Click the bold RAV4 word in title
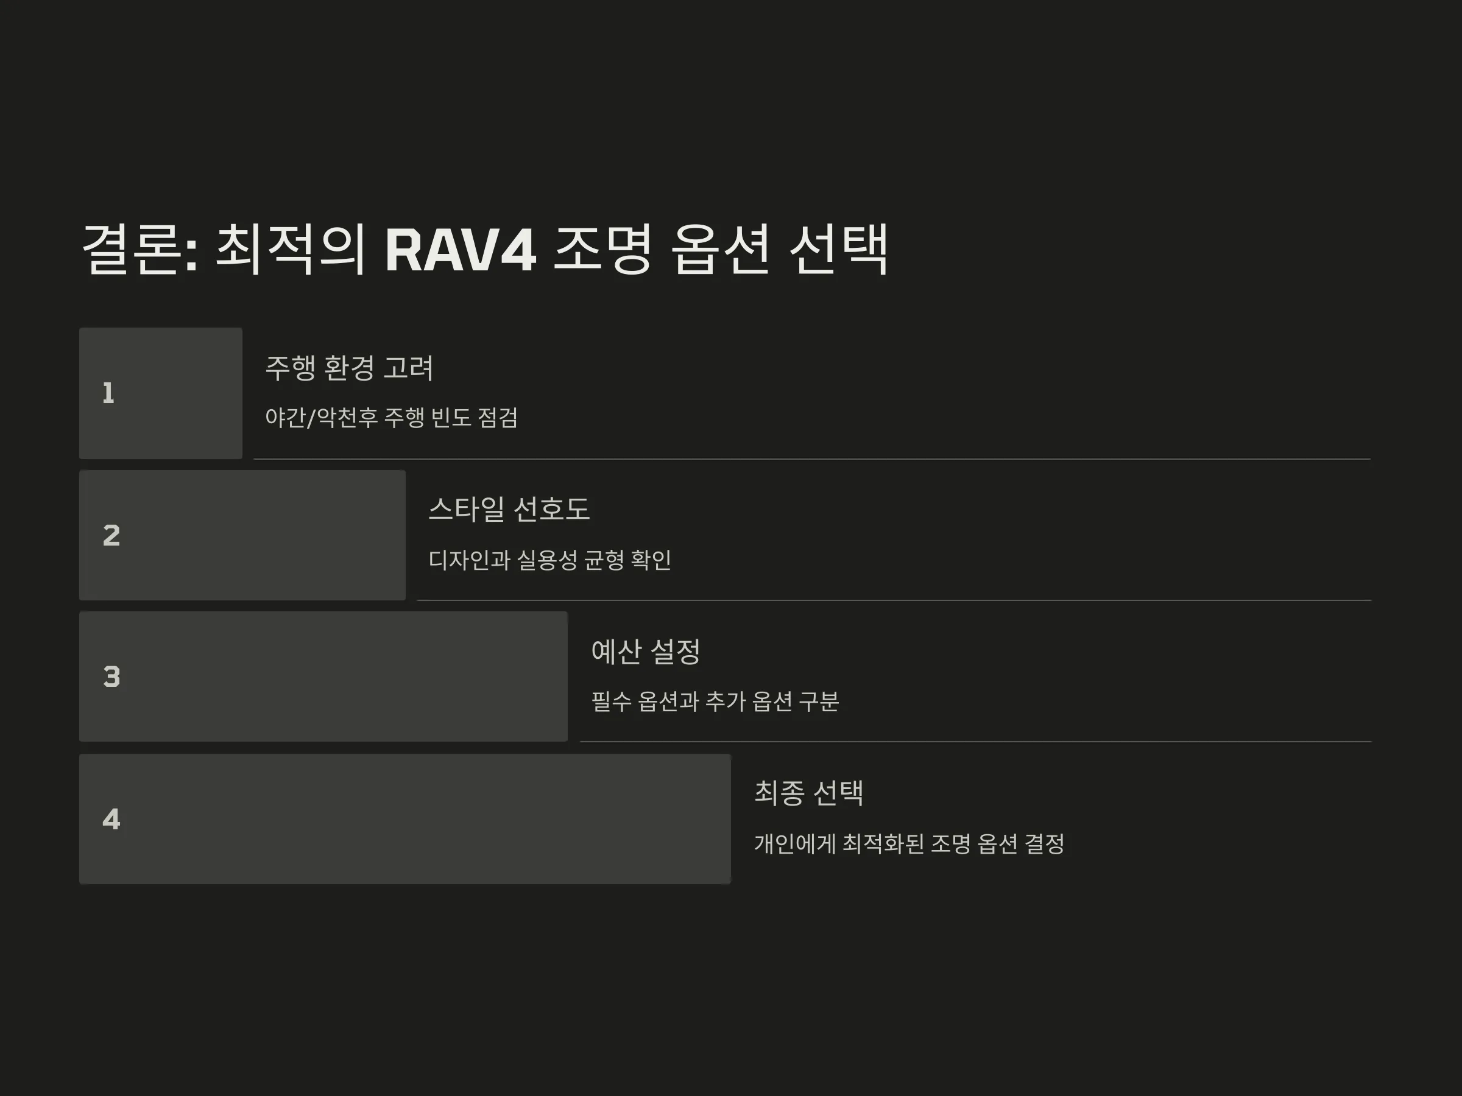This screenshot has width=1462, height=1096. pos(460,250)
